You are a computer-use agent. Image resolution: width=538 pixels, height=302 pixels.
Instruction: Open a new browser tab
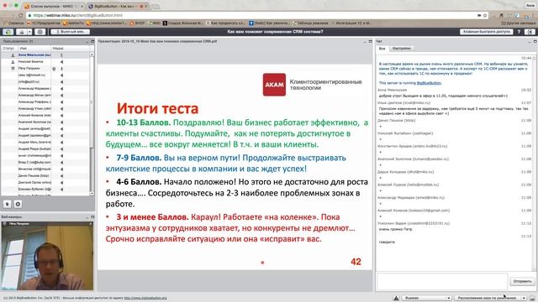coord(156,6)
